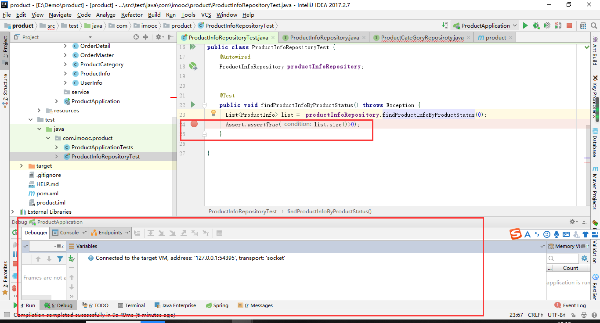
Task: Click the rerun icon in Debug panel sidebar
Action: (14, 233)
